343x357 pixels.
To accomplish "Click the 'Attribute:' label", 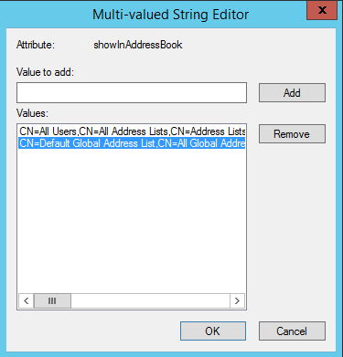I will (x=36, y=45).
